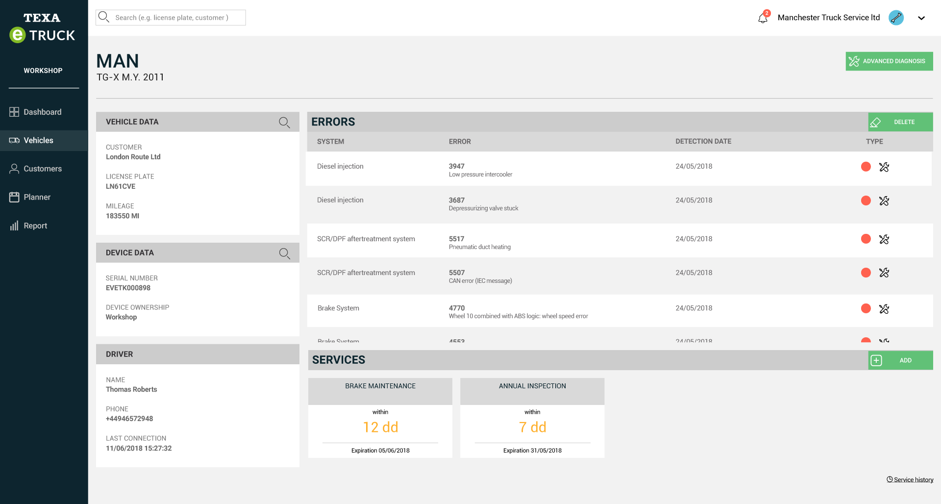
Task: Click the license plate LN61CVE
Action: click(121, 186)
